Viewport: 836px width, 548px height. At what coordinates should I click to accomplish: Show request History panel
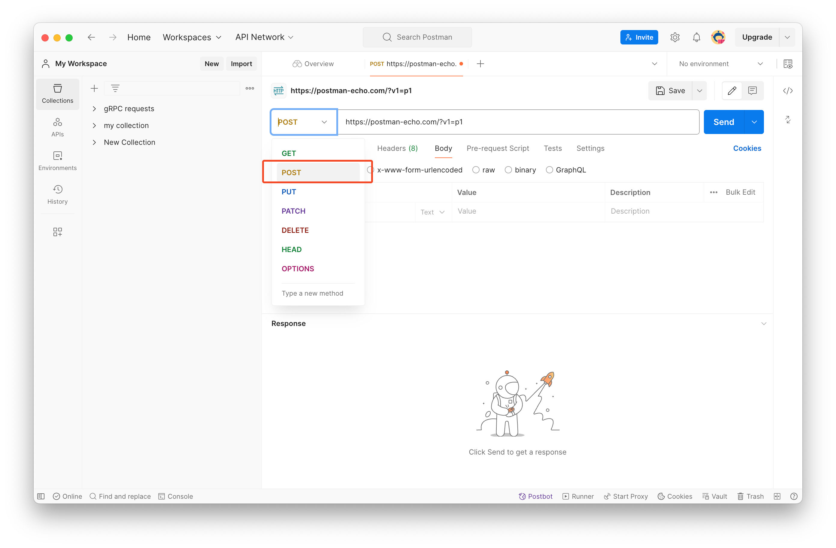[x=57, y=194]
